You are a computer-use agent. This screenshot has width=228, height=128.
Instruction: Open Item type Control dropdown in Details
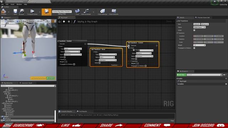197,24
